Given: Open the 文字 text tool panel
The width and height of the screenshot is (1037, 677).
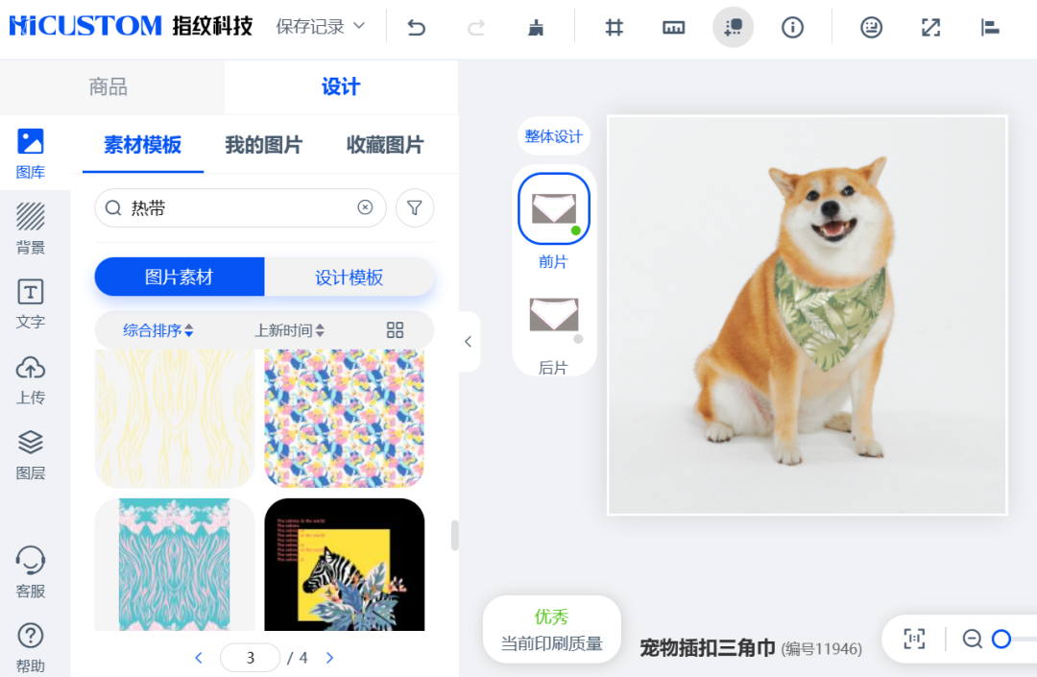Looking at the screenshot, I should click(30, 302).
